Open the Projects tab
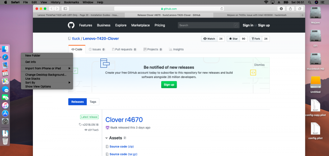Viewport: 329px width, 156px height. [153, 49]
